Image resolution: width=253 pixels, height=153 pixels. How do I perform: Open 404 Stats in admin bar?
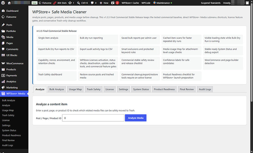tap(60, 3)
